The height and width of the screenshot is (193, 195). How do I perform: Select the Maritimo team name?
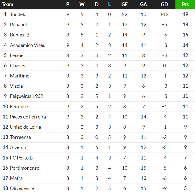20,76
